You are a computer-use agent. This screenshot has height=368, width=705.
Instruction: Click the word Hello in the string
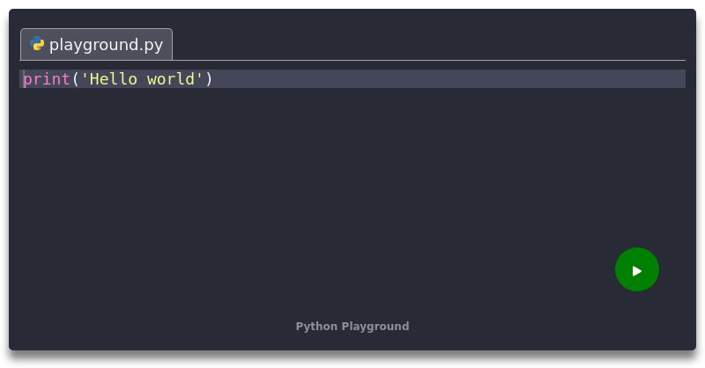tap(114, 79)
